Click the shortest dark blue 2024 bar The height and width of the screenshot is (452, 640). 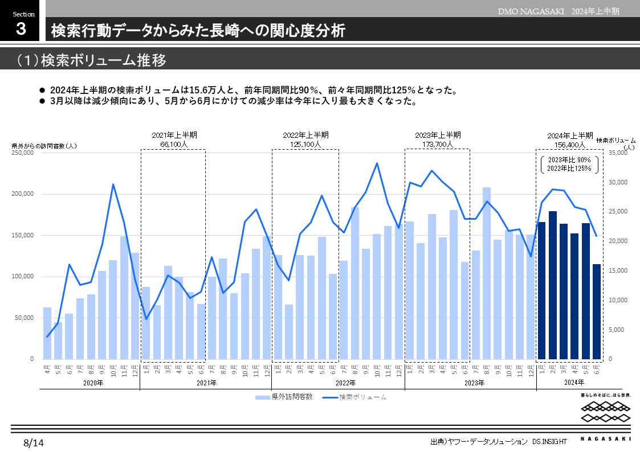pos(597,312)
